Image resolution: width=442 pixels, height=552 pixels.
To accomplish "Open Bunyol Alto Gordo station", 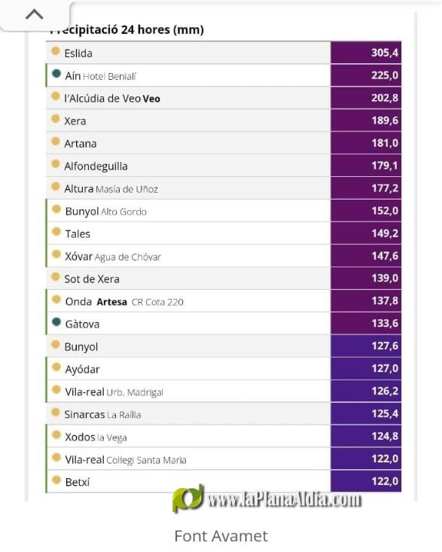I will pyautogui.click(x=224, y=211).
